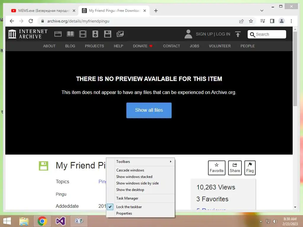Open Visual Studio from taskbar
Screen dimensions: 303x227
tap(60, 221)
